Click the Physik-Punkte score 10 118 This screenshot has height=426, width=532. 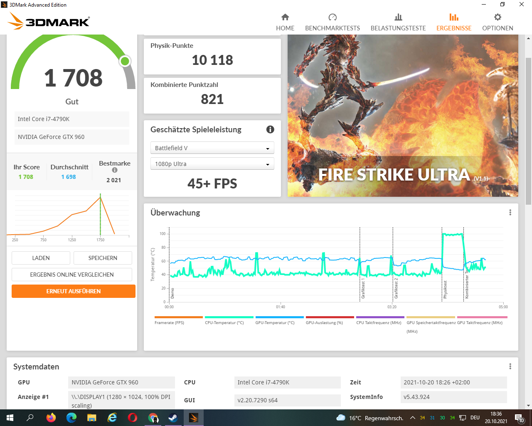pyautogui.click(x=212, y=60)
